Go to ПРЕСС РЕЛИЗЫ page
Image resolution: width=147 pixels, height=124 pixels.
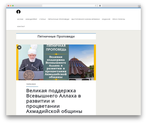(x=119, y=19)
